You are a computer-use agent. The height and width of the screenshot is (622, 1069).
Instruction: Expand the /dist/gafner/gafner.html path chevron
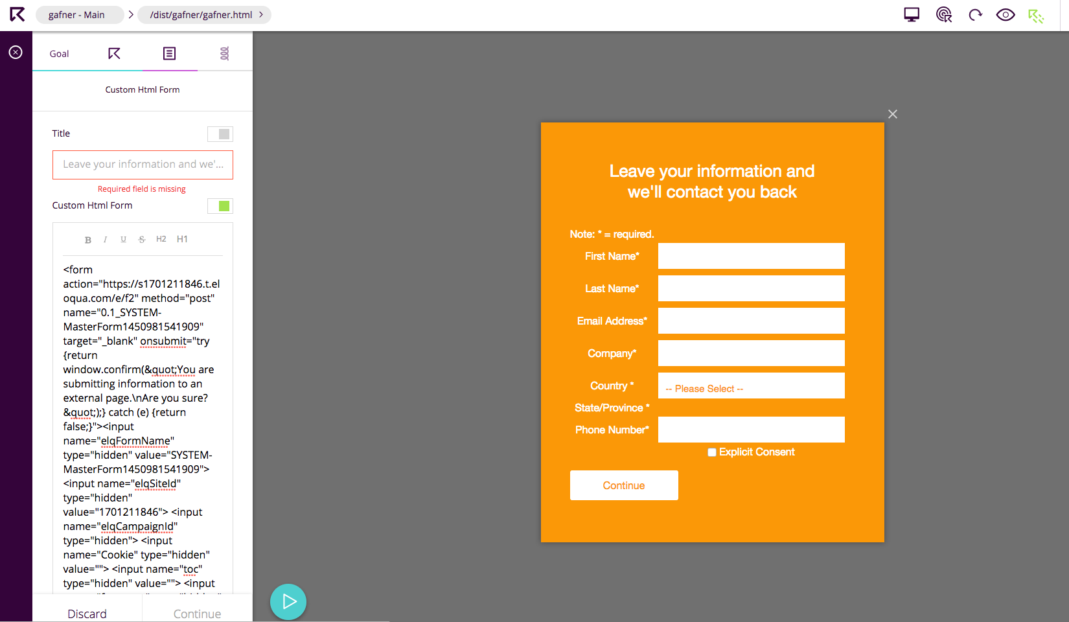coord(261,15)
